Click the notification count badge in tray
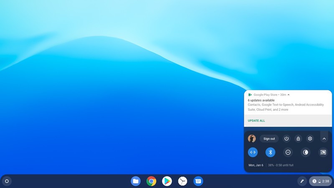This screenshot has height=188, width=334. (314, 181)
